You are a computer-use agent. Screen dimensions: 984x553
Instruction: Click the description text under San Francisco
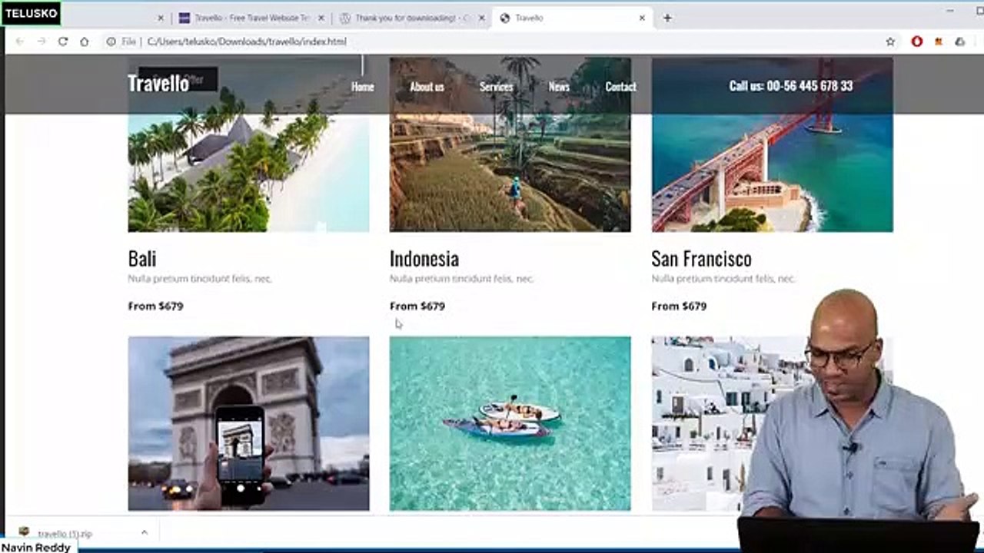723,279
